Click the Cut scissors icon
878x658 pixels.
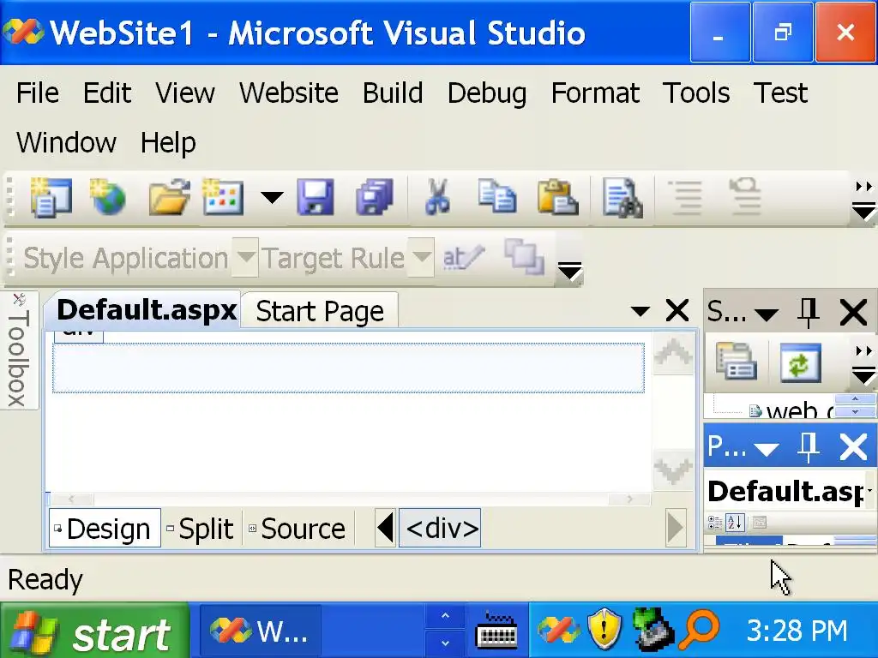tap(437, 197)
